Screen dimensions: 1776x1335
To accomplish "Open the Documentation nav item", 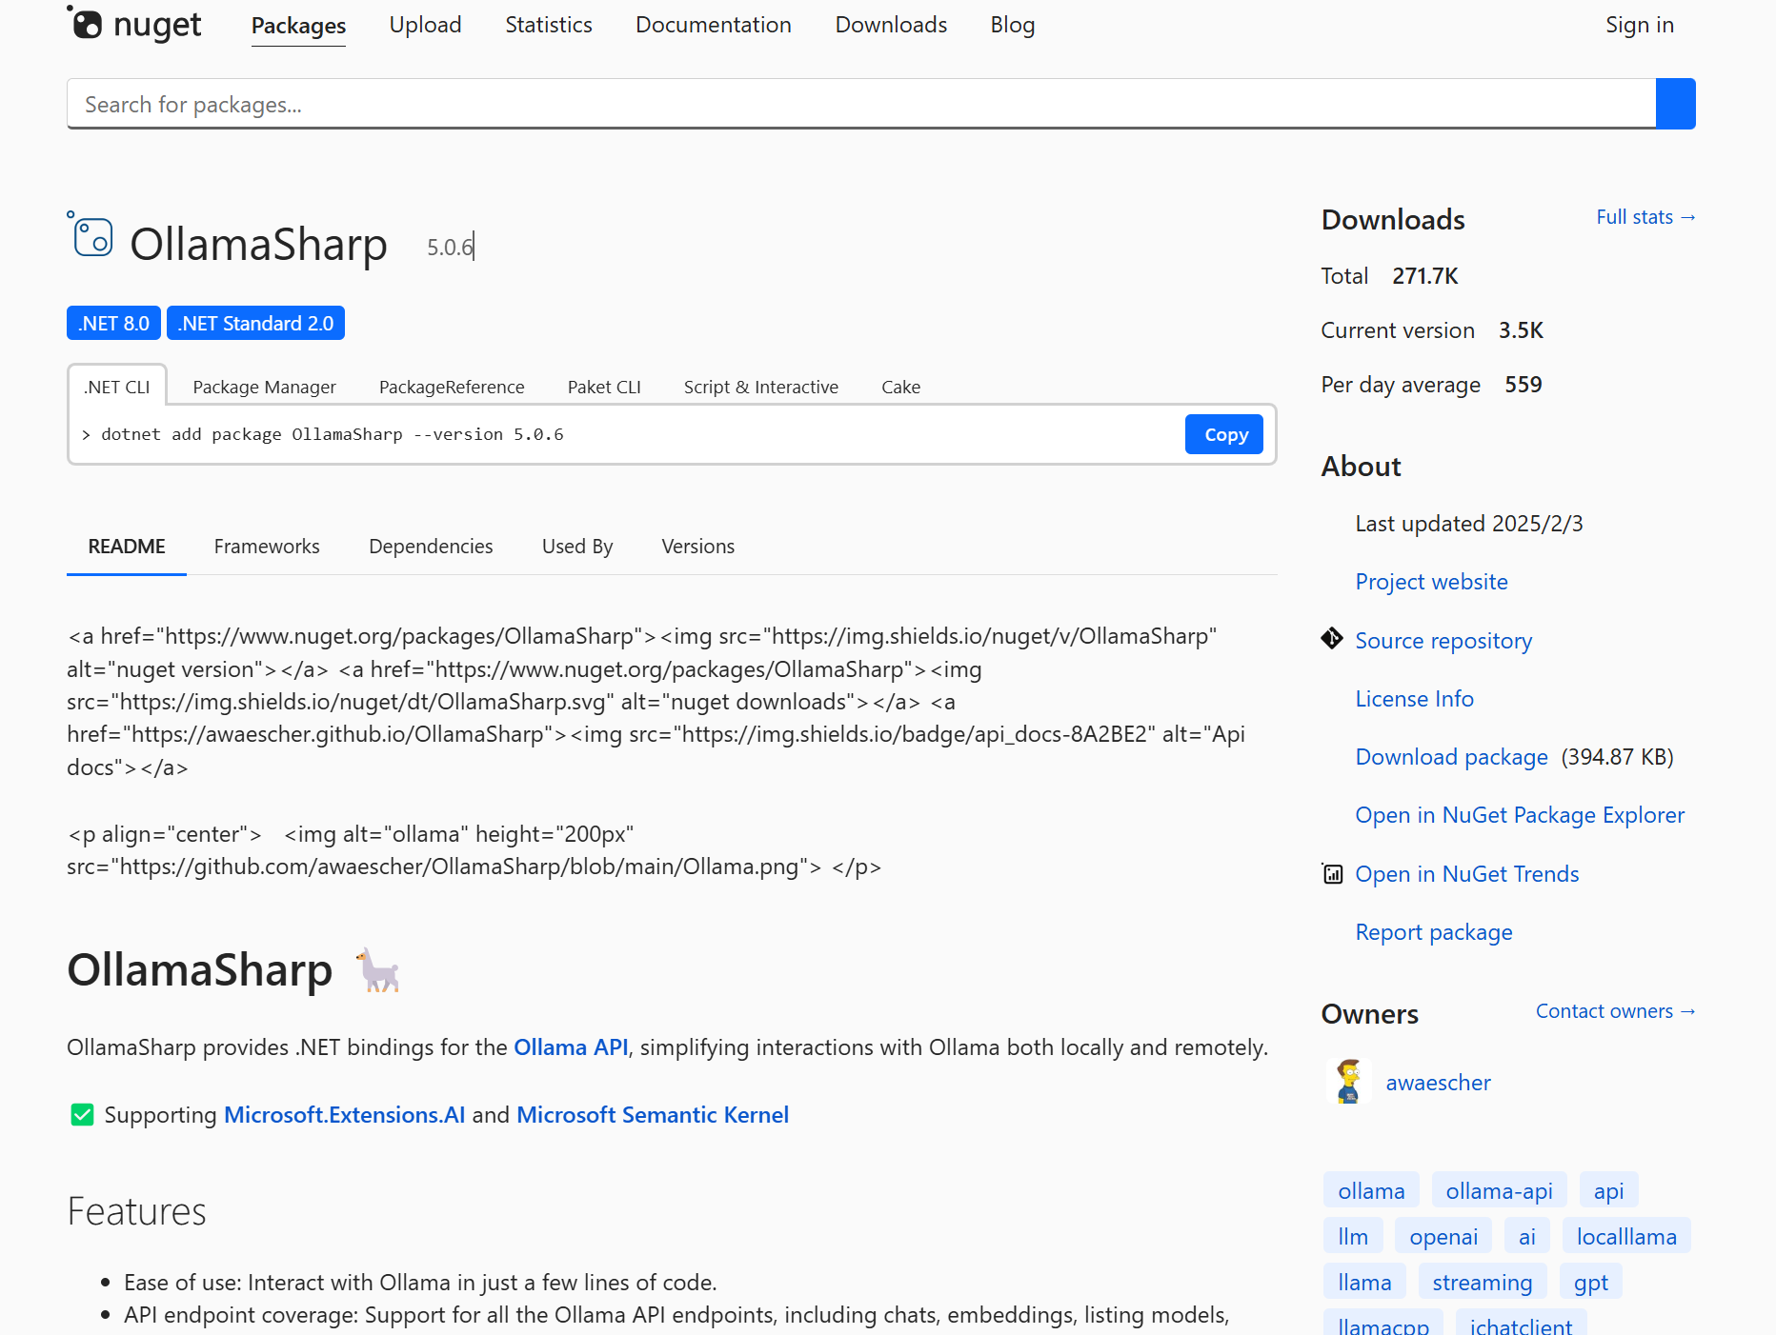I will point(714,25).
